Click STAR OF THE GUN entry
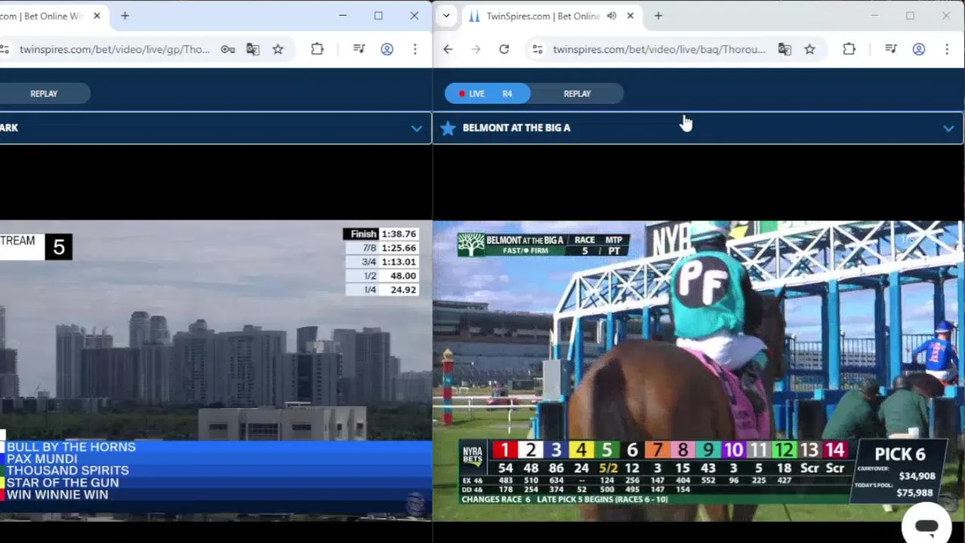965x543 pixels. pyautogui.click(x=63, y=483)
